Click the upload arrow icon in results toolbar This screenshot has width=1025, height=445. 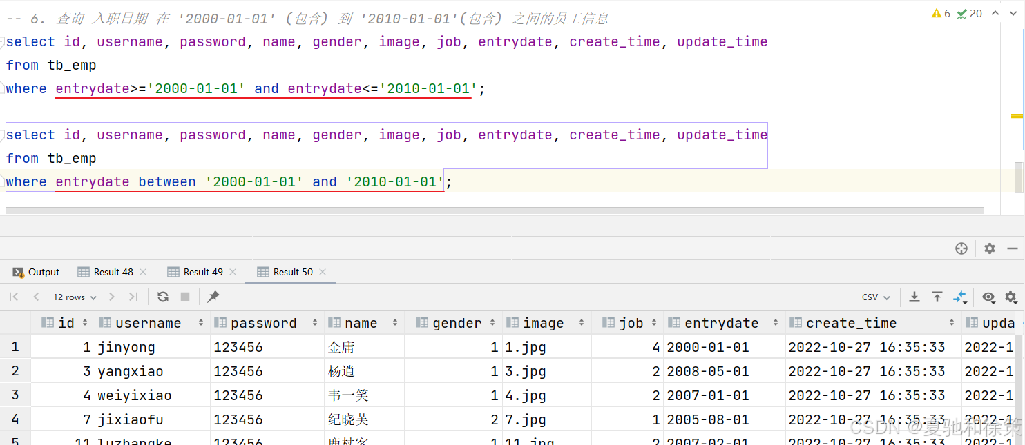pos(937,297)
